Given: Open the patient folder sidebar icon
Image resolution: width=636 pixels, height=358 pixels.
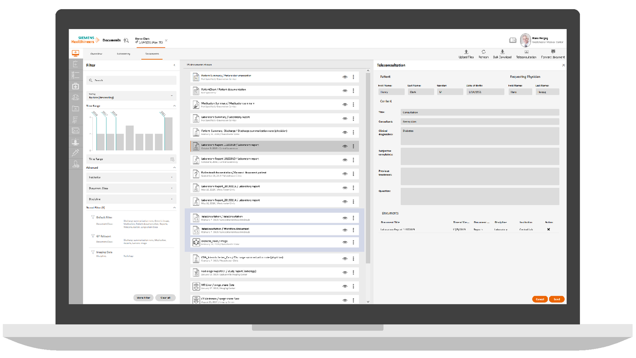Looking at the screenshot, I should click(76, 108).
